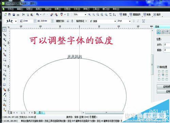
Task: Click the 水平 position input field
Action: pyautogui.click(x=167, y=45)
